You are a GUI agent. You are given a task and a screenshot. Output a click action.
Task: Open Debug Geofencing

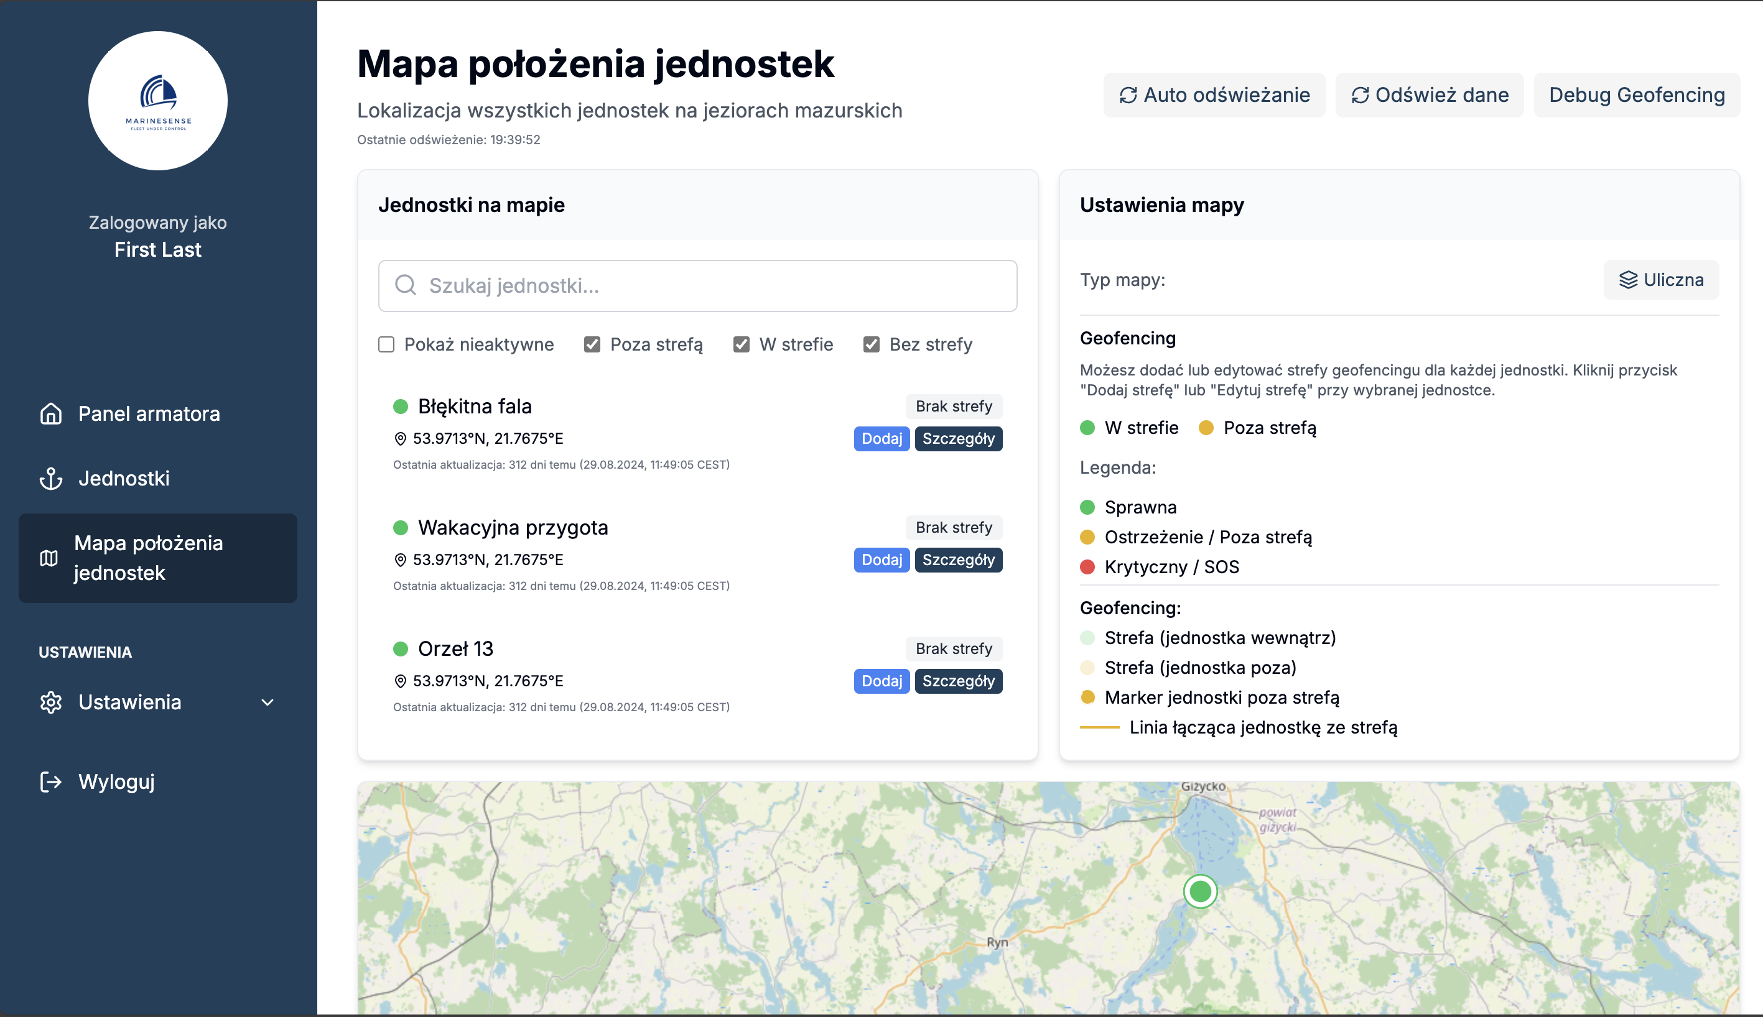pos(1637,95)
